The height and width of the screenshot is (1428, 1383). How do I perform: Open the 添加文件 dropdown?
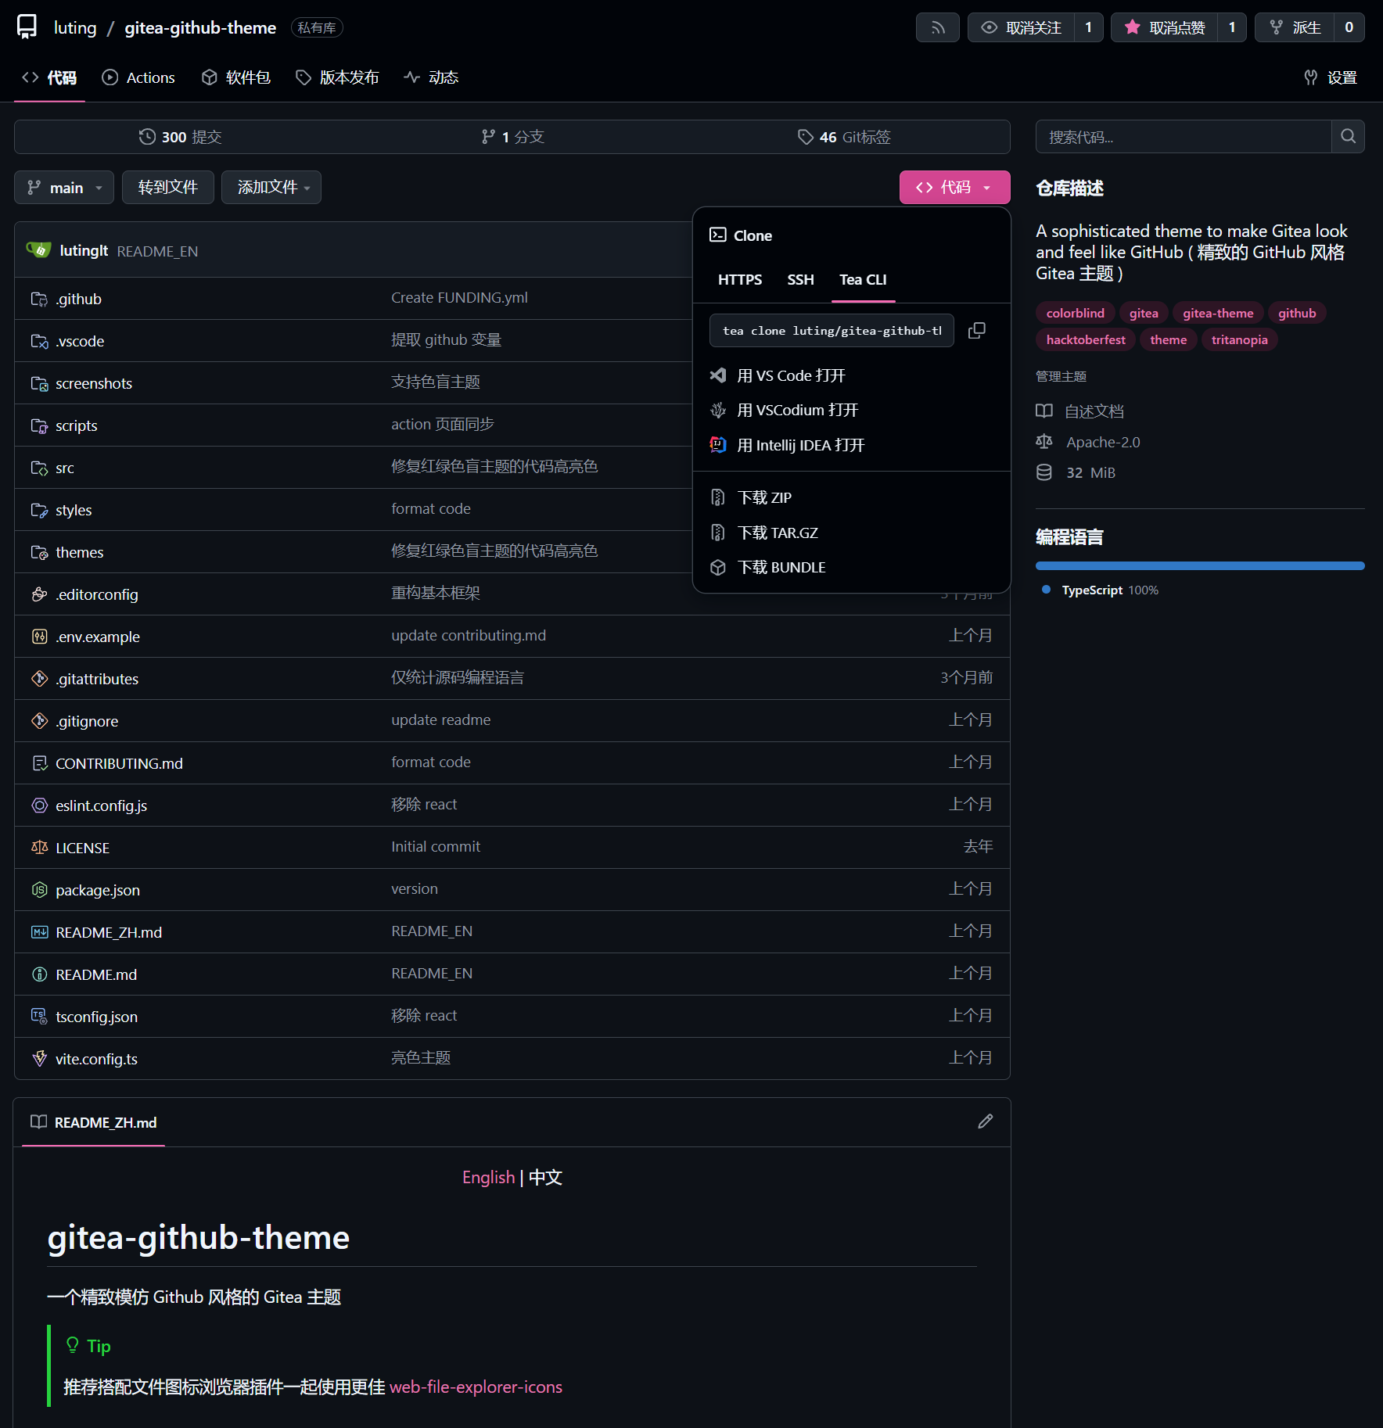pos(271,188)
